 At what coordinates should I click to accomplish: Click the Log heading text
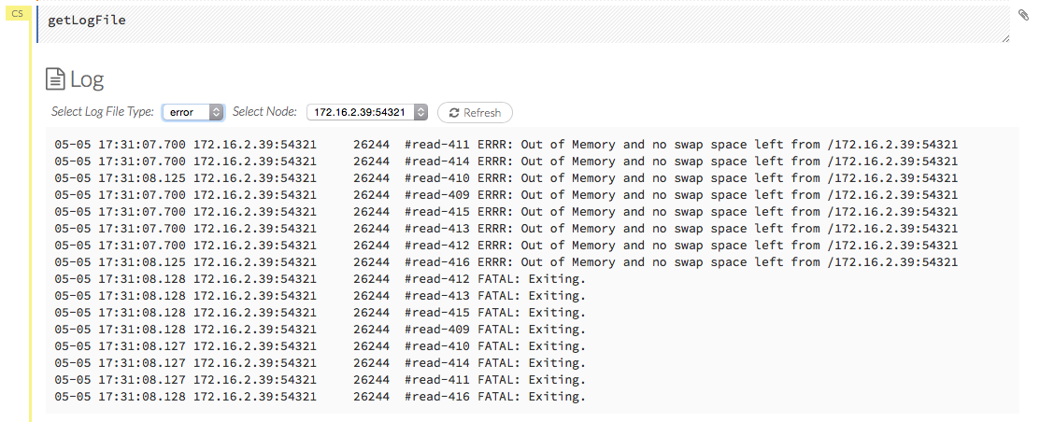point(87,79)
